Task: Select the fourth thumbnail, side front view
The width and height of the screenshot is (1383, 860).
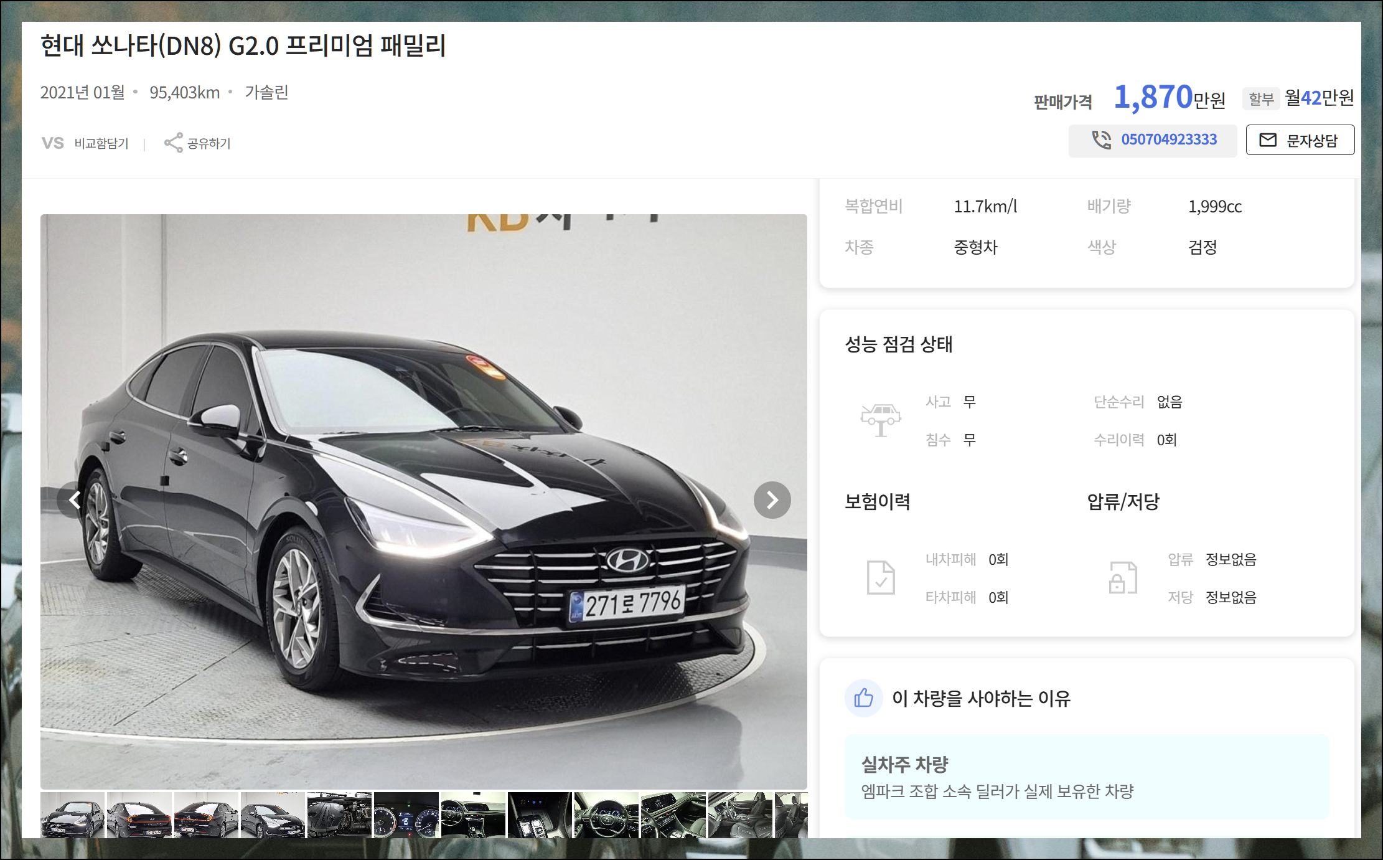Action: tap(273, 815)
